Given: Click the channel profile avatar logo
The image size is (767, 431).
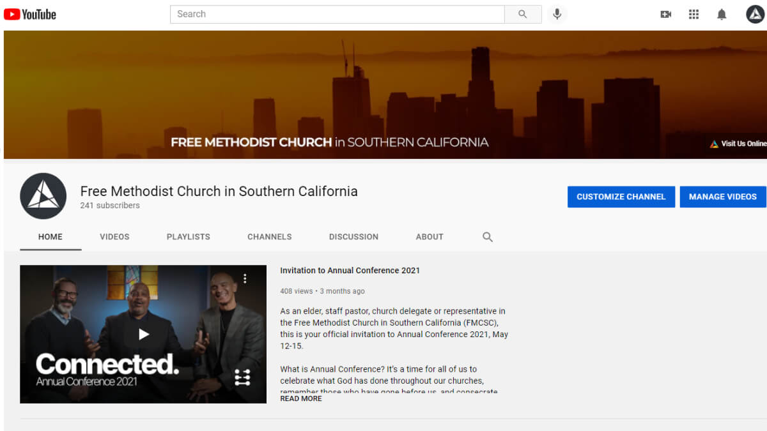Looking at the screenshot, I should click(43, 196).
